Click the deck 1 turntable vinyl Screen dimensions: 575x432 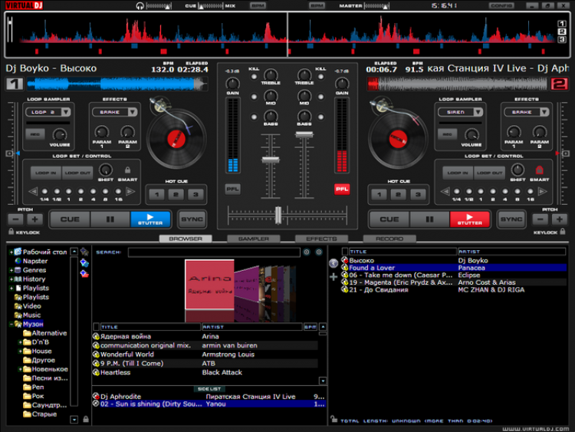click(x=176, y=140)
